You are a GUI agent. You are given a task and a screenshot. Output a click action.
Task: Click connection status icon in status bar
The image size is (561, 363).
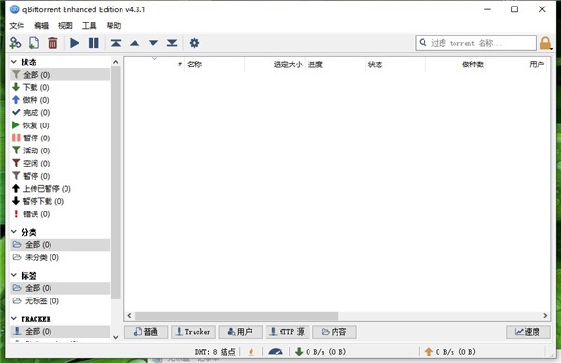252,352
